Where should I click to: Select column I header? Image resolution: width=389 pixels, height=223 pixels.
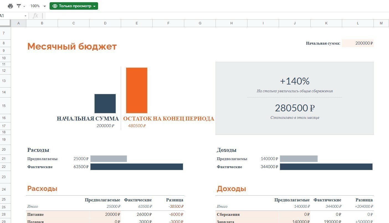click(263, 23)
